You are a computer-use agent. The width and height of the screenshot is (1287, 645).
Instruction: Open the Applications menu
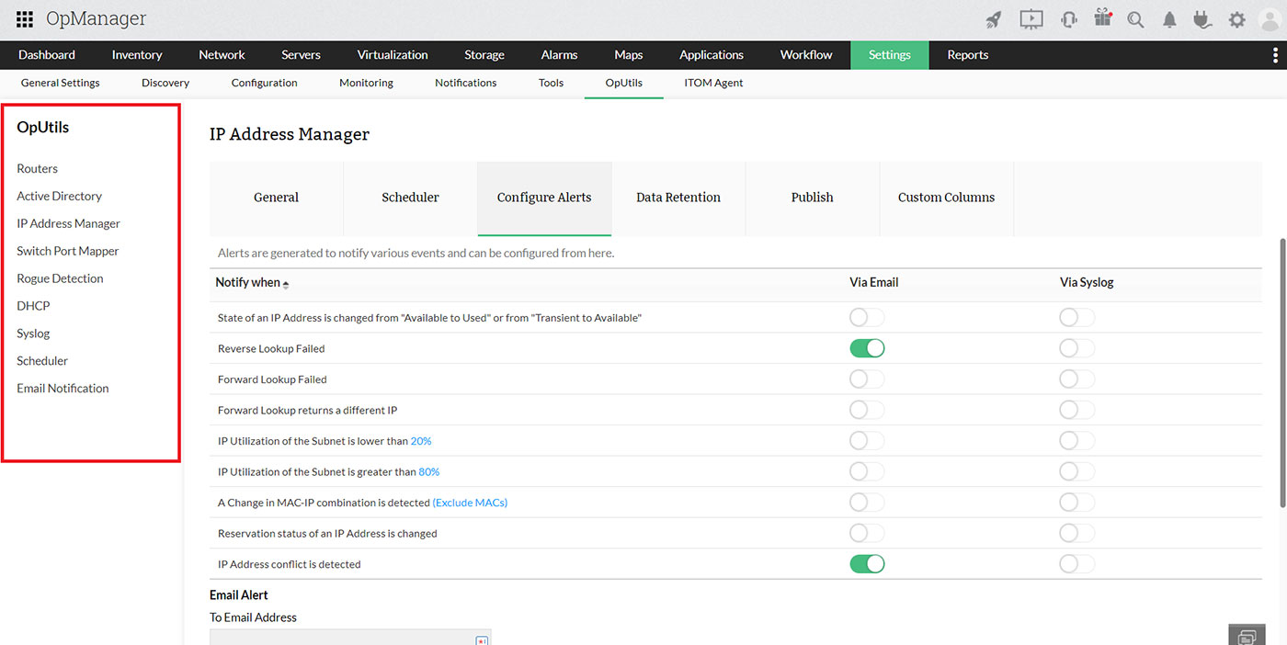point(712,55)
